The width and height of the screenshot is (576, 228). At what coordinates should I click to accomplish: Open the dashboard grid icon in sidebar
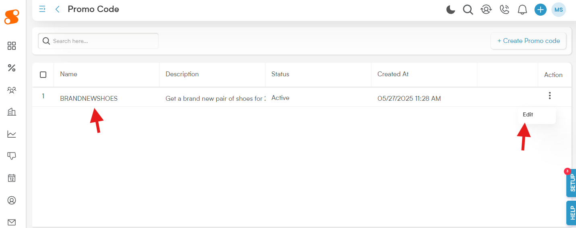pyautogui.click(x=12, y=46)
